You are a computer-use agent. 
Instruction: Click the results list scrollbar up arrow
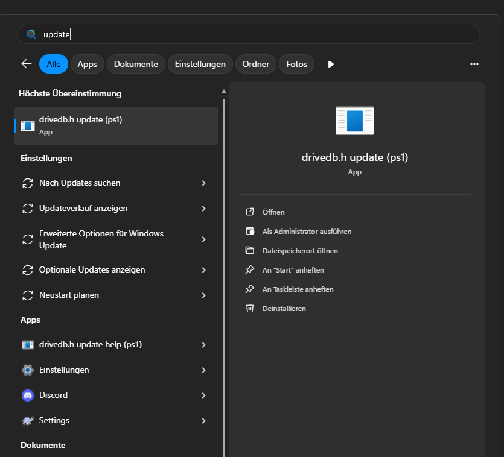pyautogui.click(x=224, y=92)
